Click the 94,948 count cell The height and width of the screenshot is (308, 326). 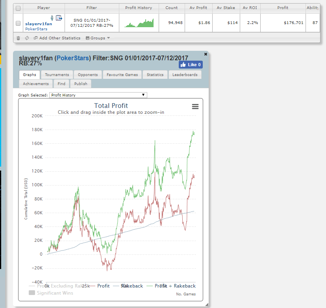172,23
